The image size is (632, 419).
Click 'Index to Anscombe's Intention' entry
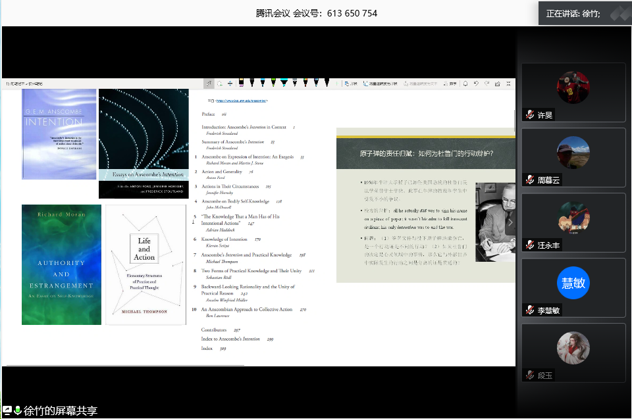point(230,339)
